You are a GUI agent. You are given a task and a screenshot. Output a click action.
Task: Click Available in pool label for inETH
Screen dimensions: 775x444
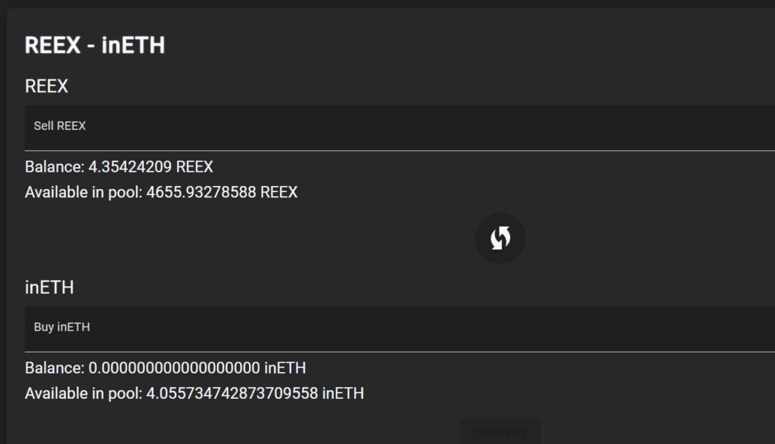83,393
